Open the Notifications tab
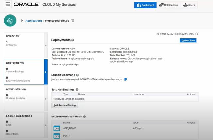213x140 pixels. [x=168, y=5]
